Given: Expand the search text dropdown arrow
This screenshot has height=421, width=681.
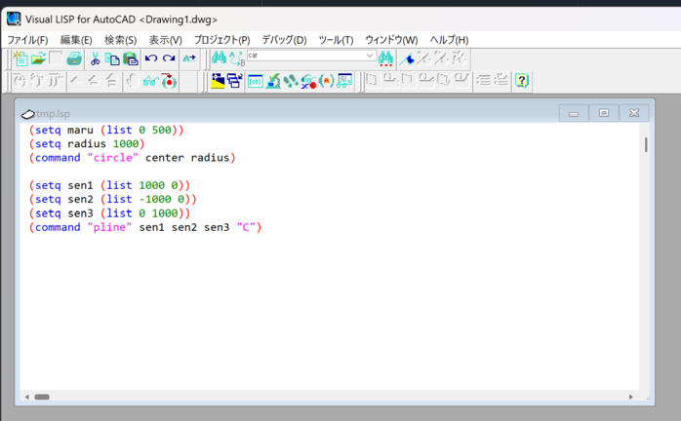Looking at the screenshot, I should [x=370, y=57].
